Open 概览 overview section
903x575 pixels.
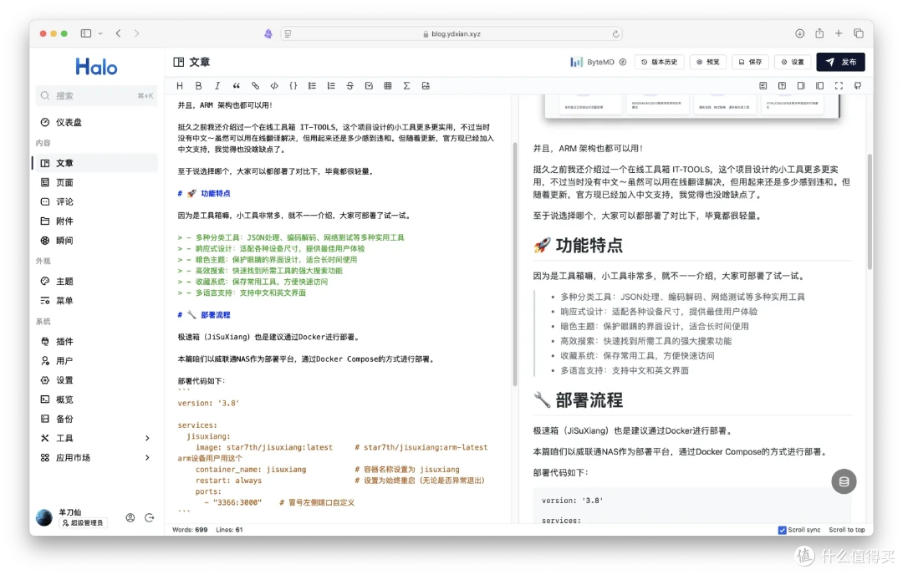pyautogui.click(x=95, y=399)
